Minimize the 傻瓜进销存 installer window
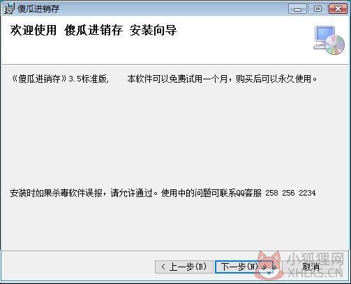Screen dimensions: 351x284 point(297,9)
